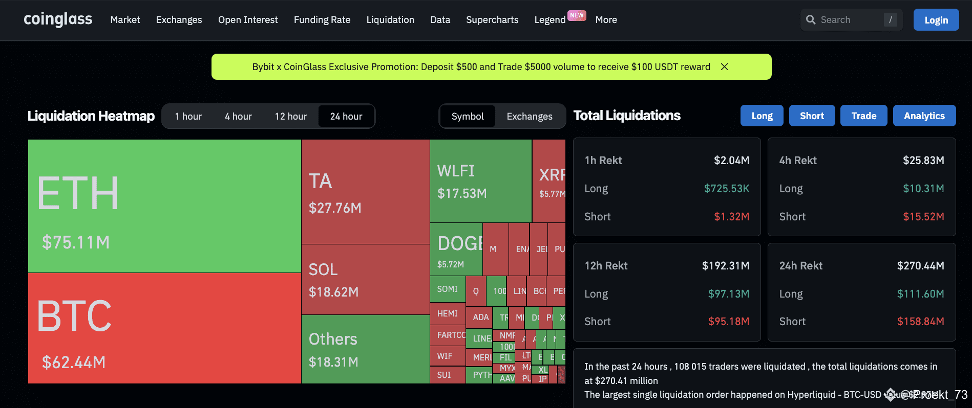972x408 pixels.
Task: Click the SUI heatmap tile
Action: coord(448,375)
